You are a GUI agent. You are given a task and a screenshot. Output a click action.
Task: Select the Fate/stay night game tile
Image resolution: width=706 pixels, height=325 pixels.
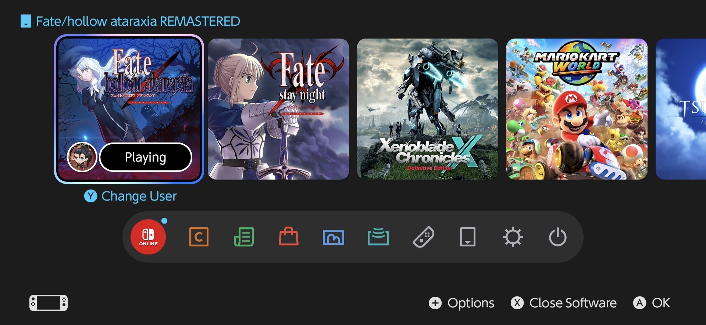pos(278,109)
